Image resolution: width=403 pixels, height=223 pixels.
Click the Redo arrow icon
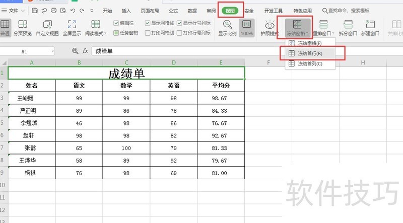click(x=82, y=11)
